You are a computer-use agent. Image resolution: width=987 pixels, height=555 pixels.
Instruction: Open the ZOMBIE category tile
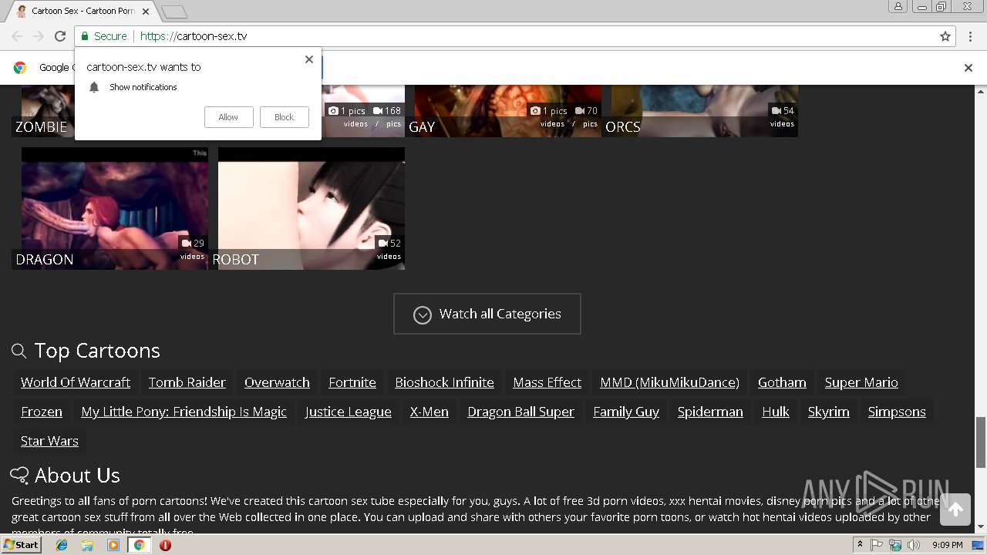click(x=43, y=112)
